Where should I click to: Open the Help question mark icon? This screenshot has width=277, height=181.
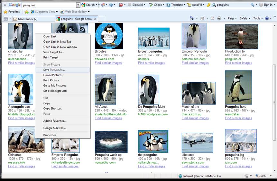[267, 19]
